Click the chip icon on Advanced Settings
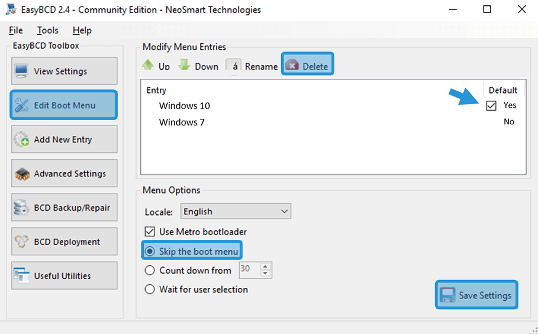The height and width of the screenshot is (334, 538). coord(22,174)
